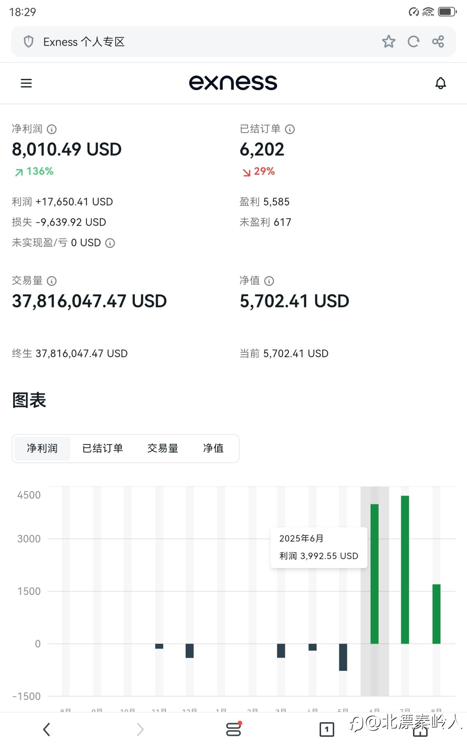Tap info icon beside 净值
Image resolution: width=467 pixels, height=747 pixels.
(x=269, y=281)
